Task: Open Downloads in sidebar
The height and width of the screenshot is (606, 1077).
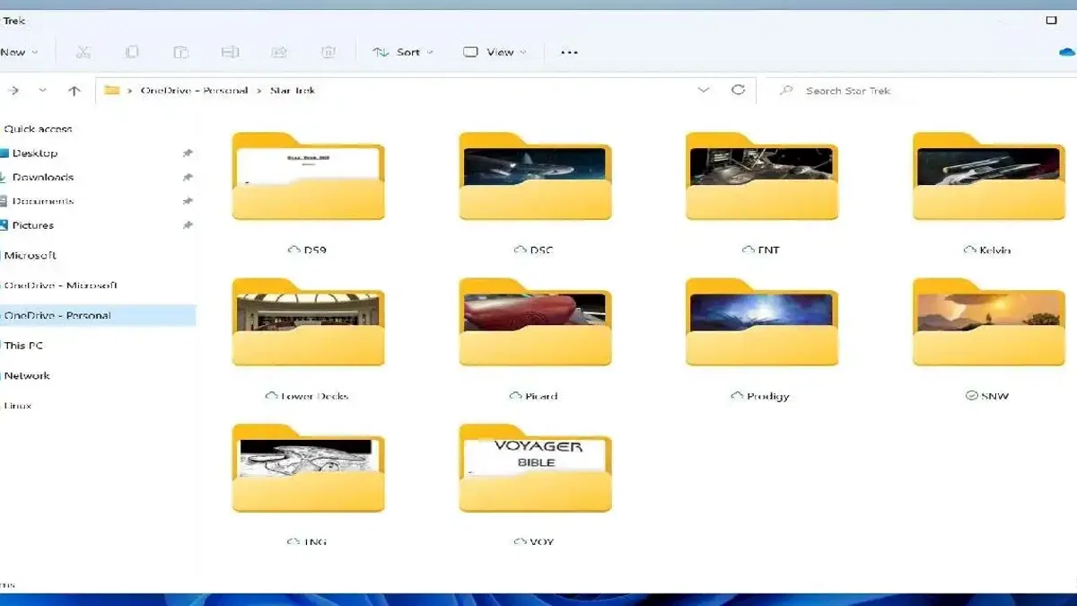Action: click(43, 178)
